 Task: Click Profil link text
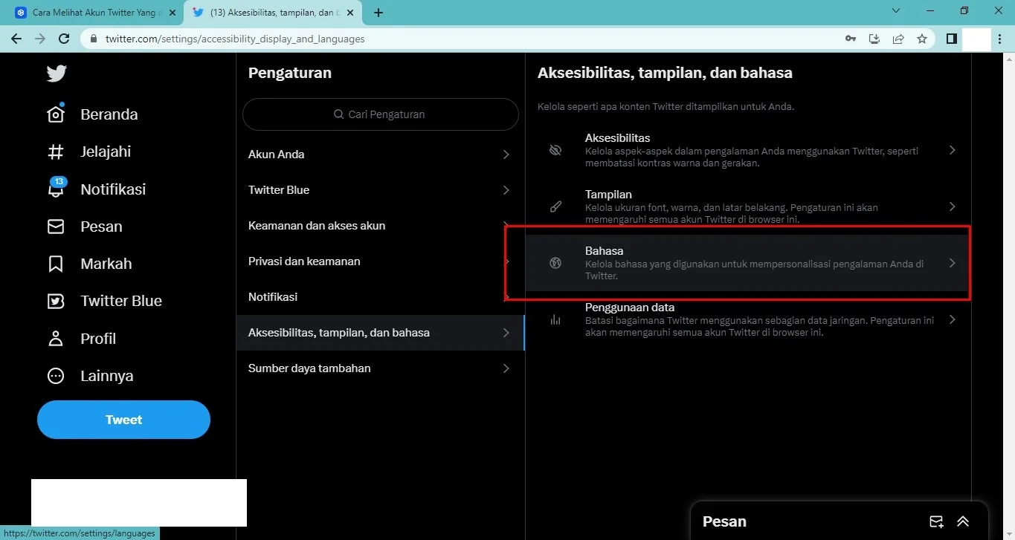click(x=98, y=339)
